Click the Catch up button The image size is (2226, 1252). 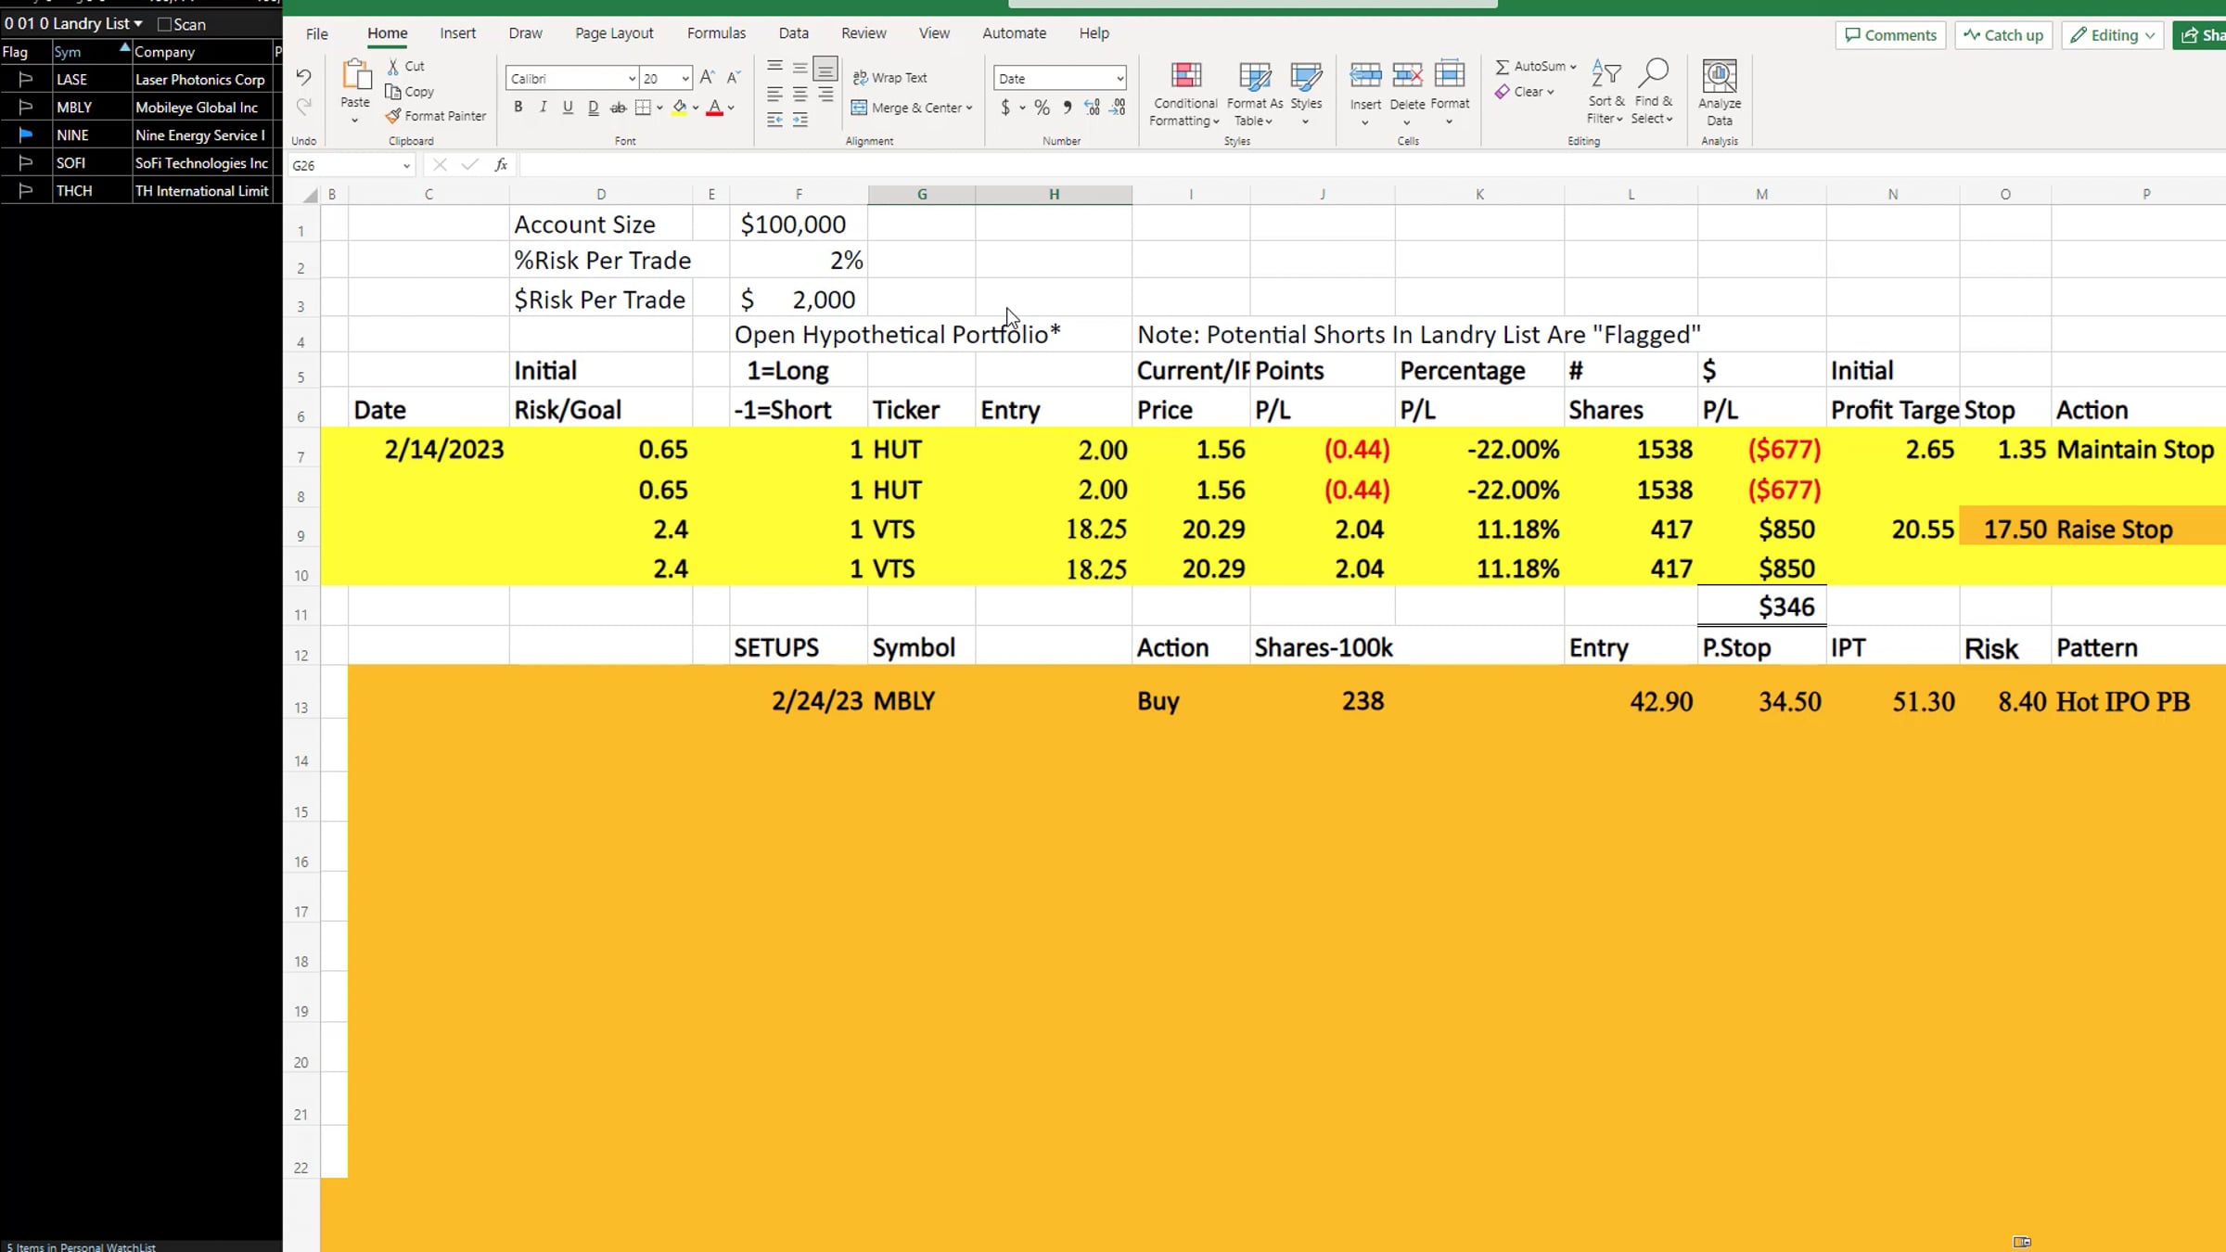click(2003, 35)
